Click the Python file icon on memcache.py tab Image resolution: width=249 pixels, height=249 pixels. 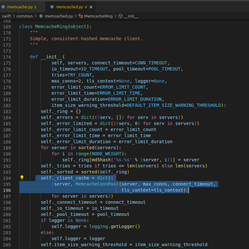(3, 7)
